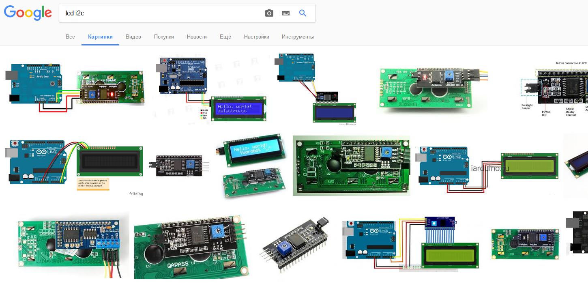Click the Google logo

[x=28, y=13]
